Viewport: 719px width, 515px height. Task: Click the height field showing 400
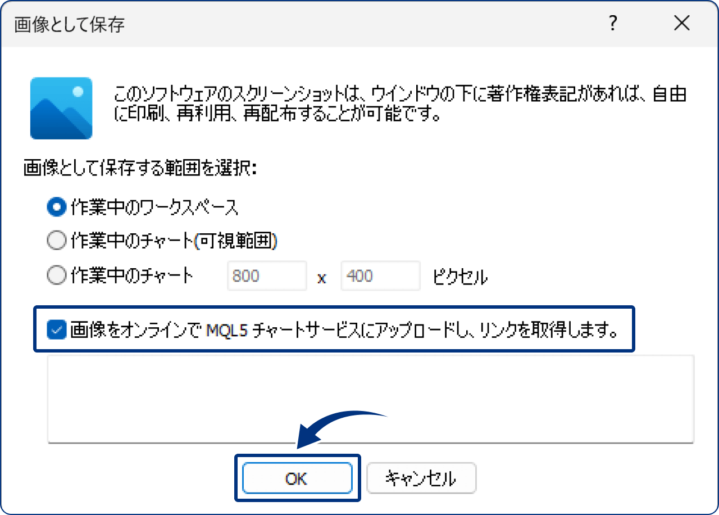(x=381, y=276)
